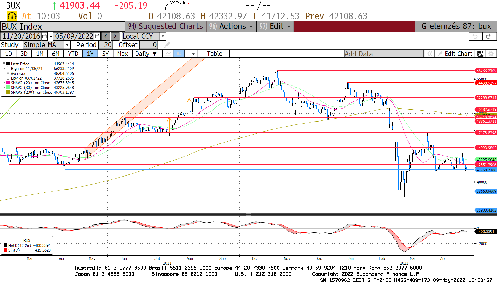Select the 1D time range
The image size is (497, 293).
9,54
